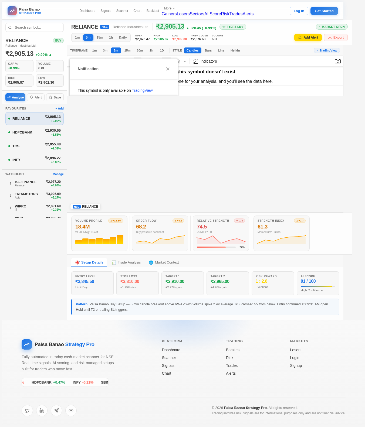Select 15m in the top interval switcher
Image resolution: width=365 pixels, height=427 pixels.
[100, 37]
